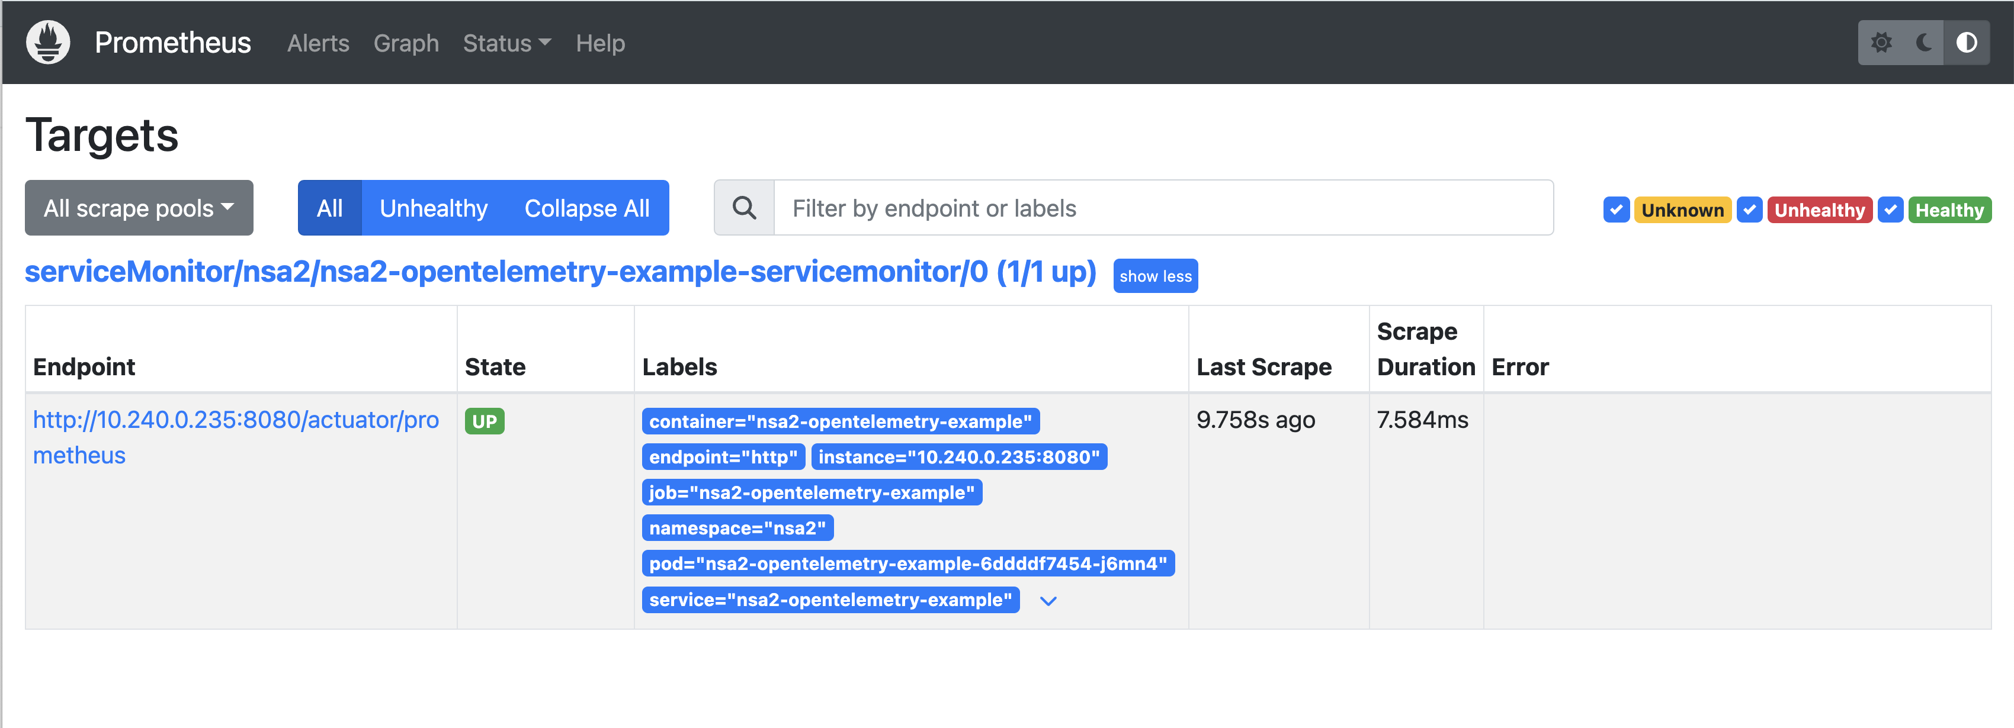
Task: Click the Filter by endpoint or labels field
Action: click(x=1163, y=208)
